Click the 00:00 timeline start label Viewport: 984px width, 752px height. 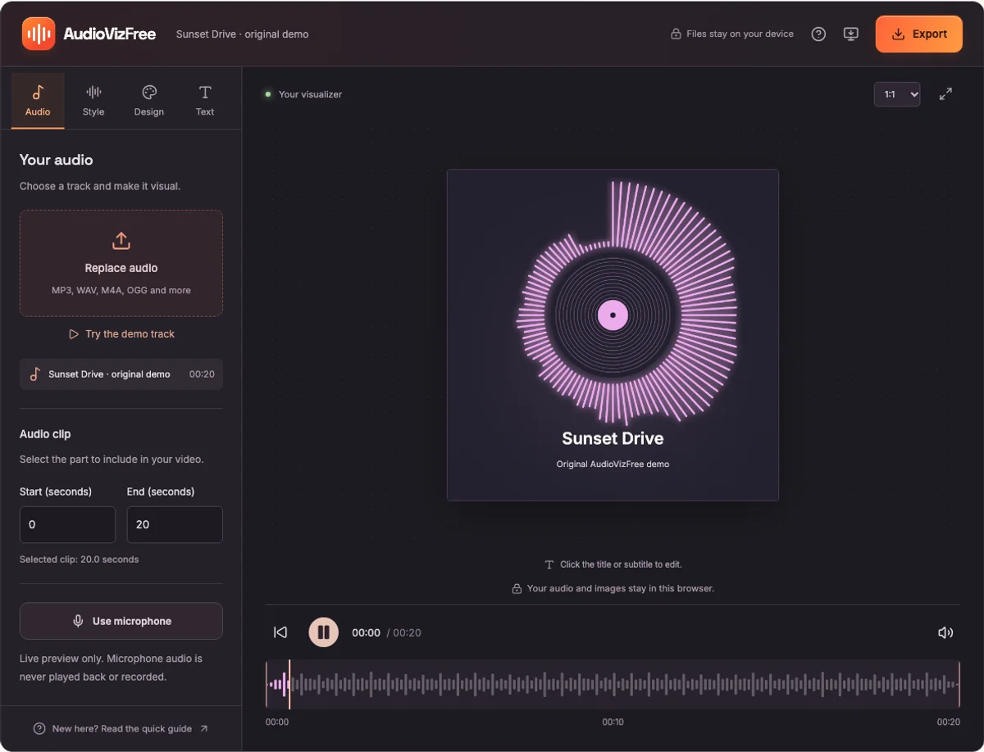[x=277, y=723]
